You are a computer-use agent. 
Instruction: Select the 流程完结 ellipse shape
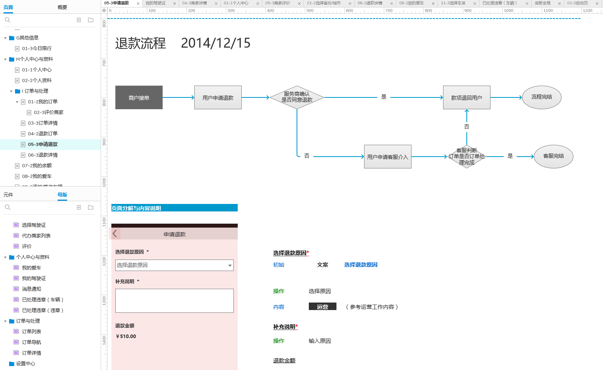(x=542, y=97)
